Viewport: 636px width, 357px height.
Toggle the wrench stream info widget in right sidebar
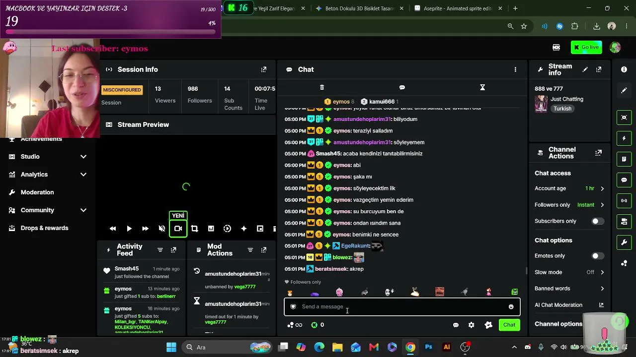[x=624, y=242]
